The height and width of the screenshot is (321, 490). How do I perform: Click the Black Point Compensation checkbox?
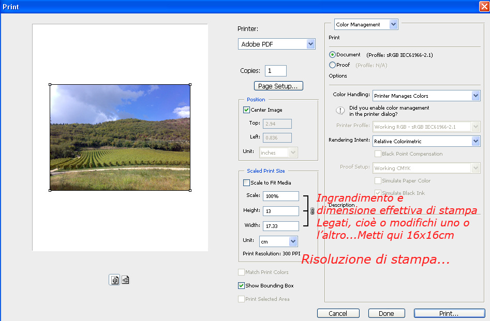click(x=378, y=154)
